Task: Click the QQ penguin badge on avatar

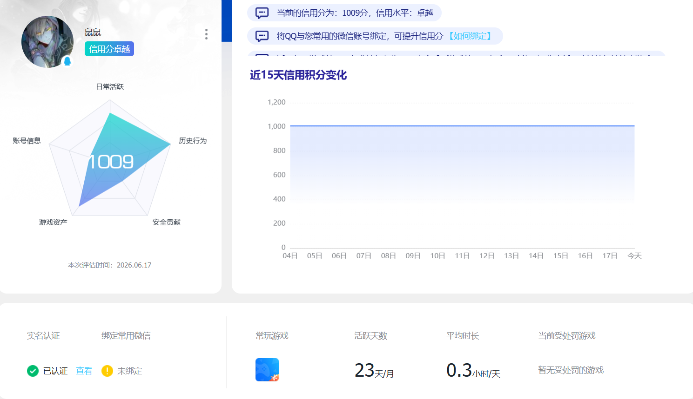Action: [67, 61]
